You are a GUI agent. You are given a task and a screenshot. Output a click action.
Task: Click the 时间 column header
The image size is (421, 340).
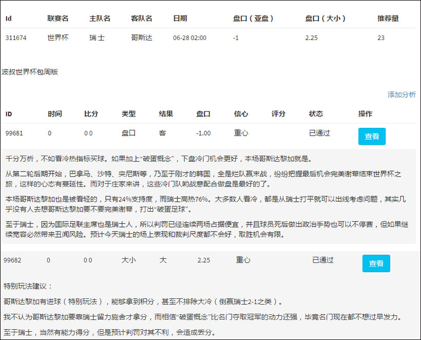(x=55, y=114)
